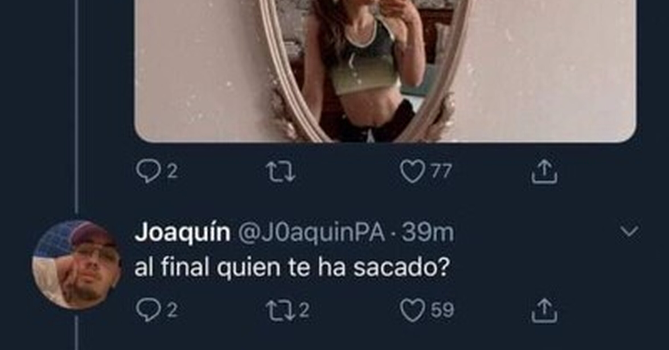
Task: Click the 77 likes count
Action: [x=442, y=171]
